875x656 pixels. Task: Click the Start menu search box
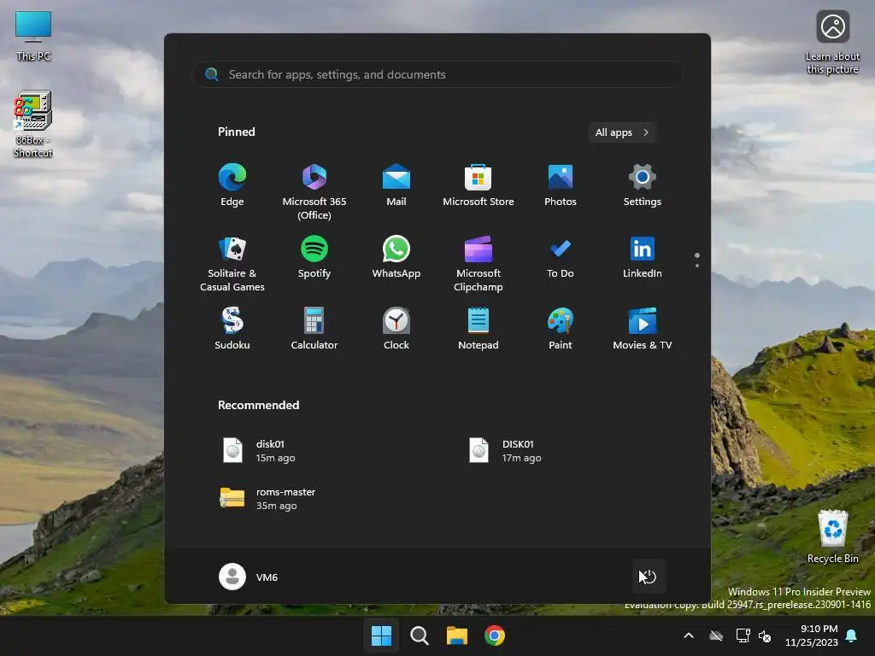(437, 74)
